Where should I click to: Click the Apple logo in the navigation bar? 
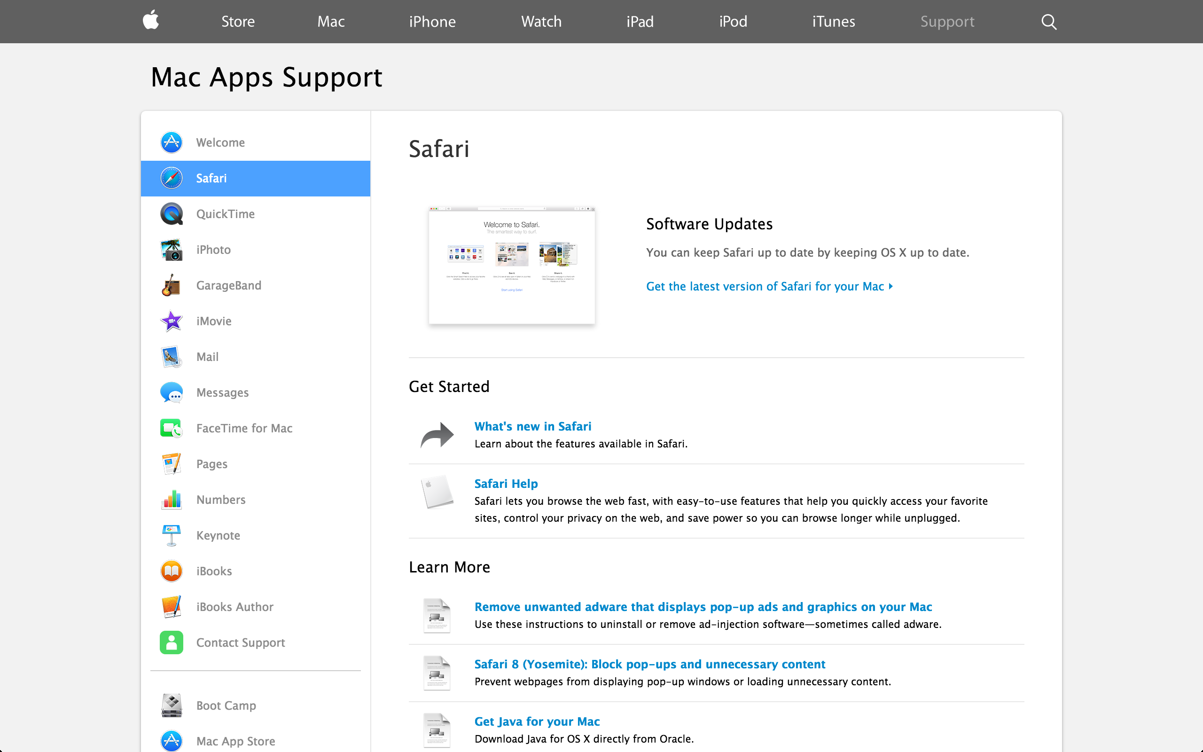[151, 20]
